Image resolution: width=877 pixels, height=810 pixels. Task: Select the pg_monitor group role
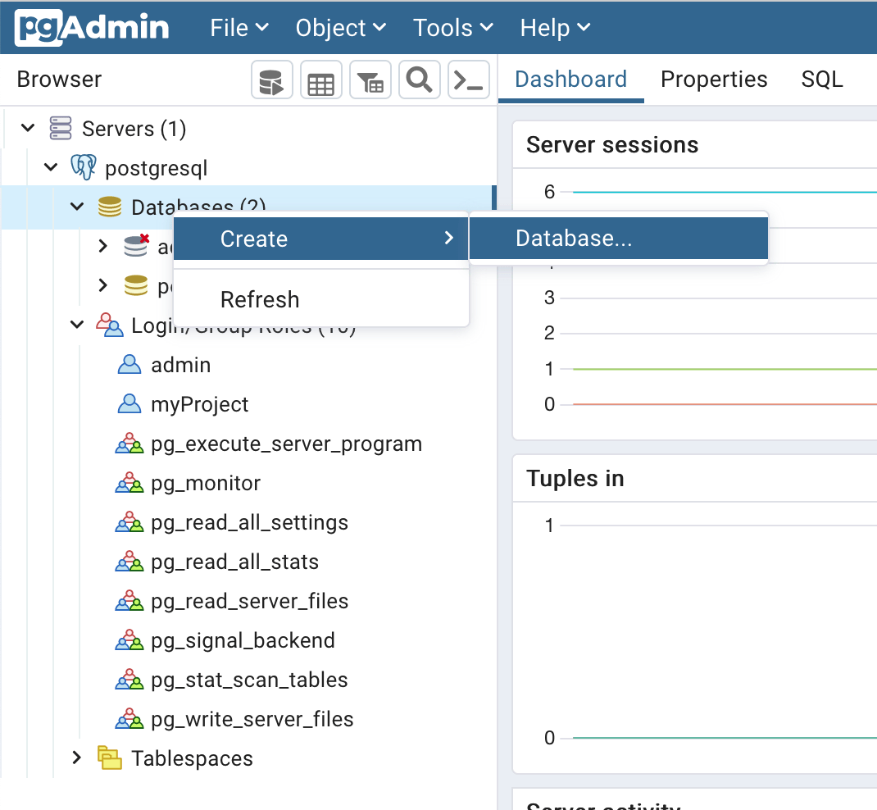206,483
